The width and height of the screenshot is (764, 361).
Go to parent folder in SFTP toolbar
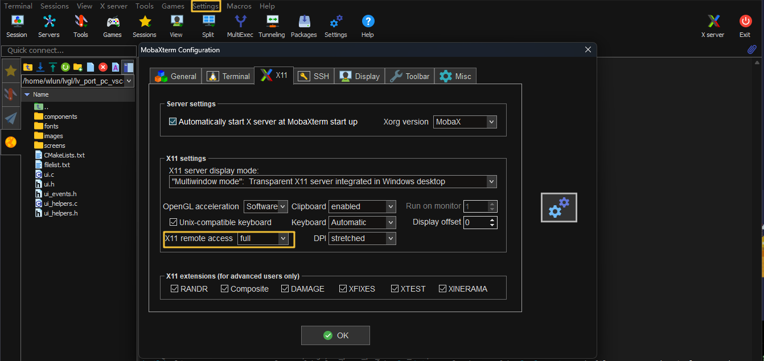click(x=27, y=67)
